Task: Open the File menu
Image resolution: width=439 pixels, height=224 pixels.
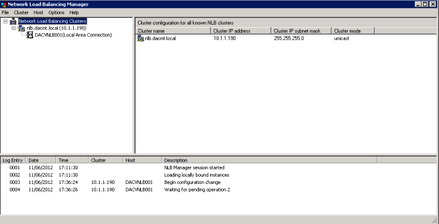Action: pyautogui.click(x=5, y=12)
